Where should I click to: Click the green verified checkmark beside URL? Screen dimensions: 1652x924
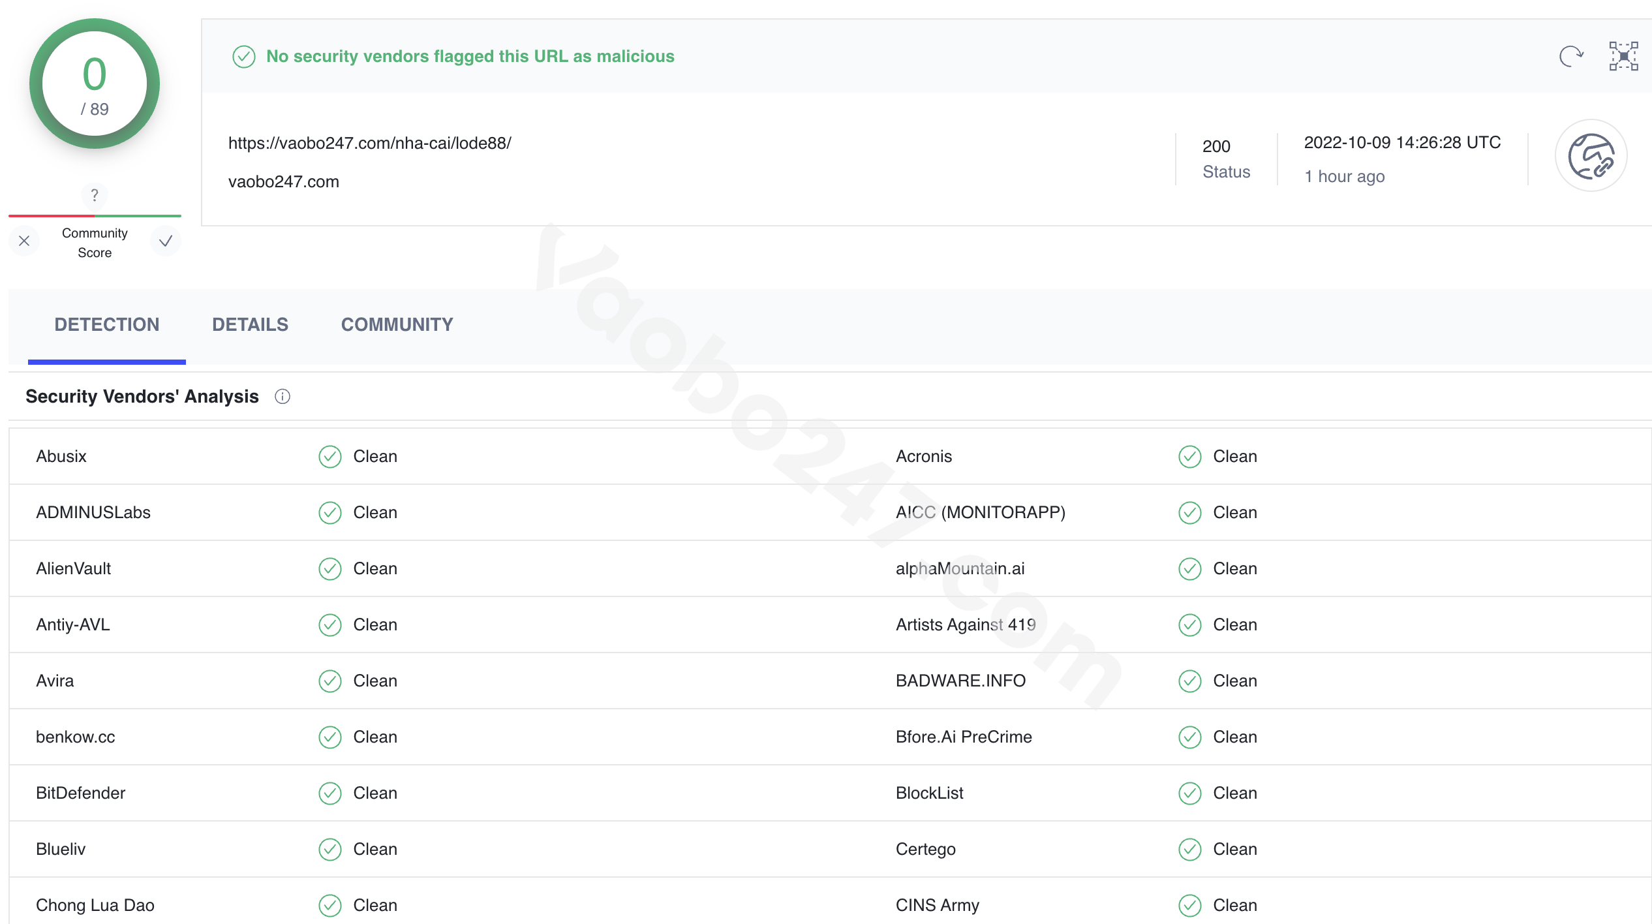tap(241, 54)
